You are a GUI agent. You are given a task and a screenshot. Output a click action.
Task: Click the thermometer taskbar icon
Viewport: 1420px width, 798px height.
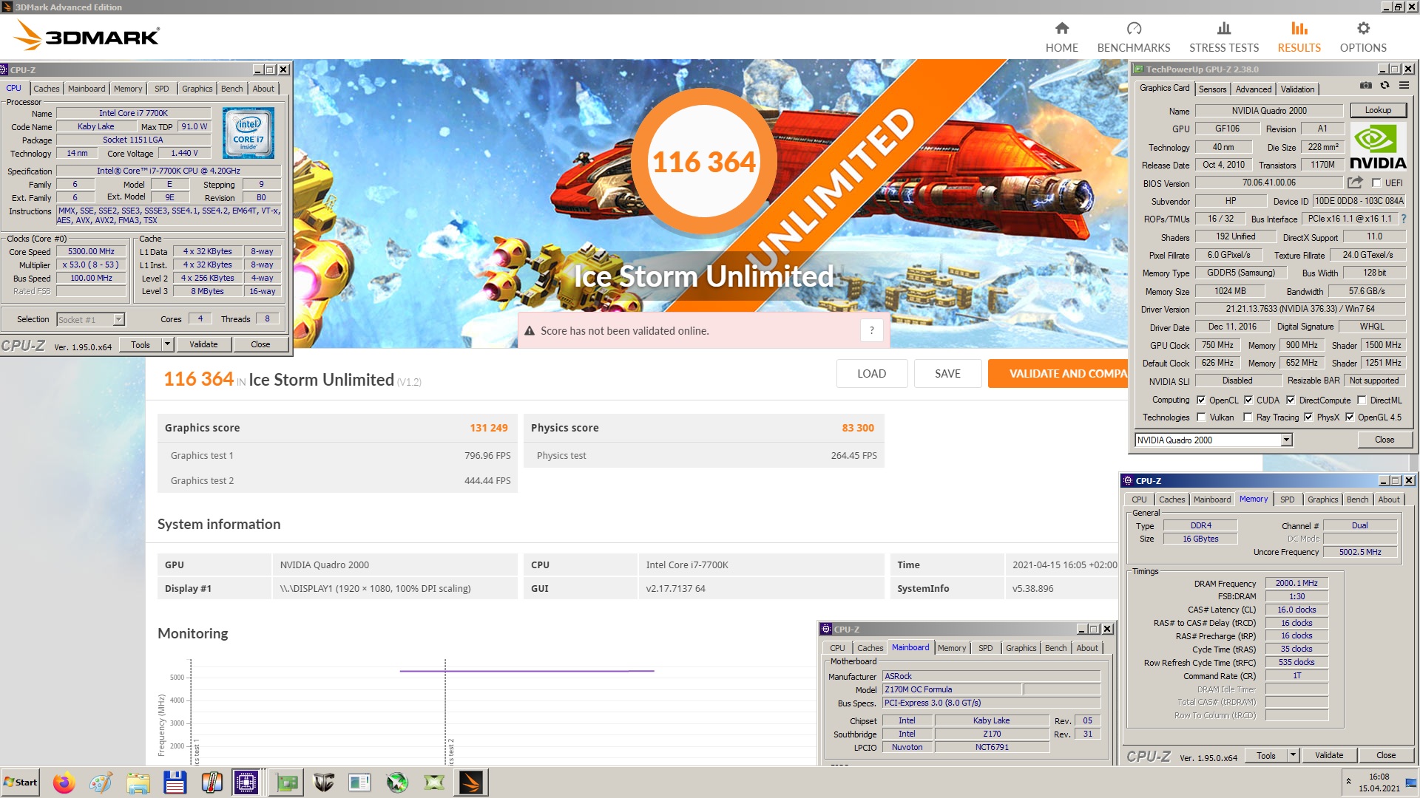coord(212,782)
